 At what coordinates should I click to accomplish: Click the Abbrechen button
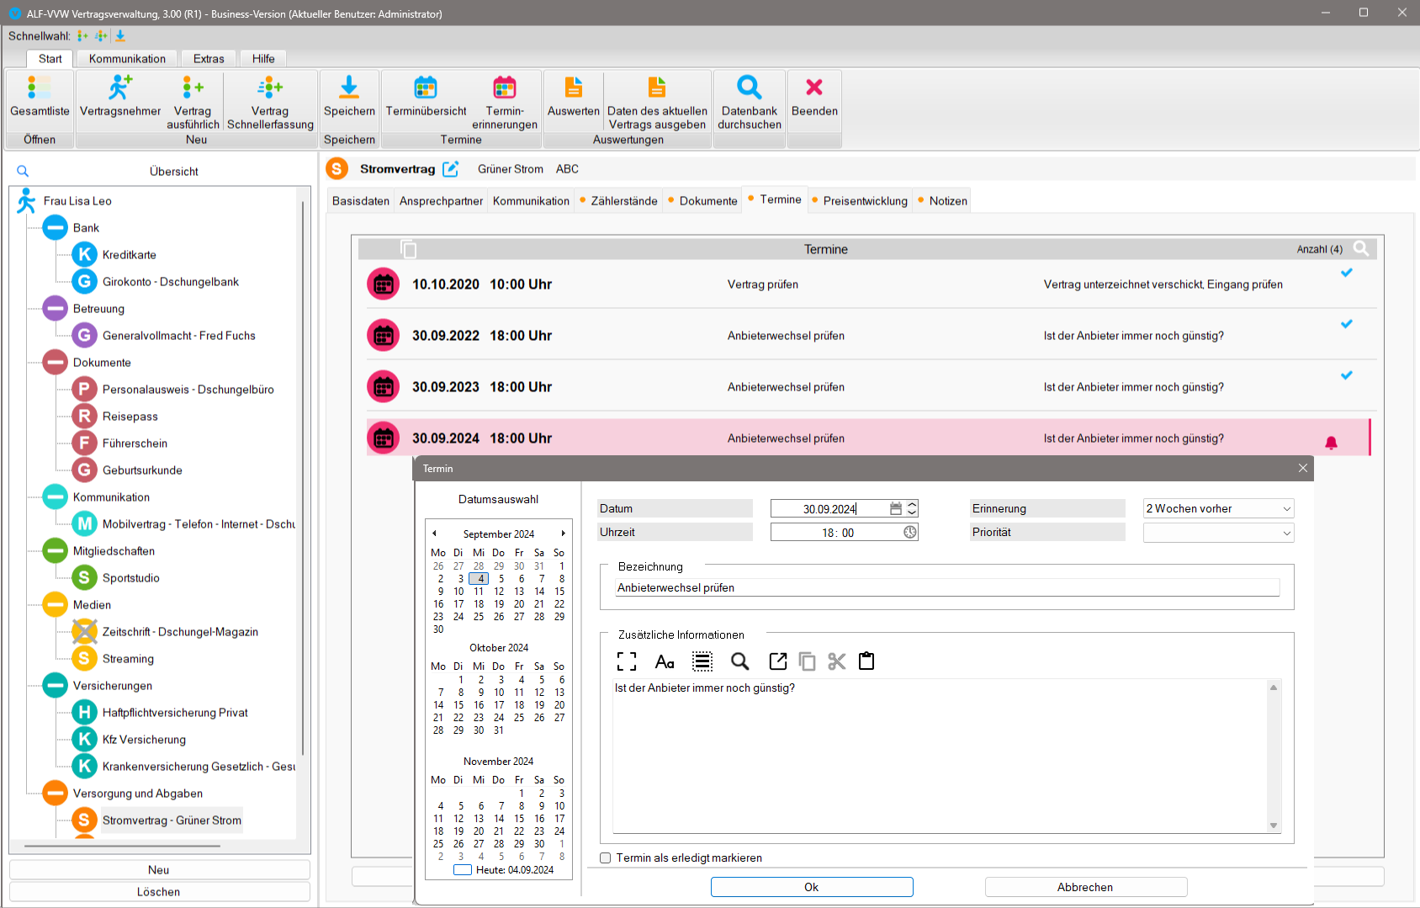coord(1085,887)
